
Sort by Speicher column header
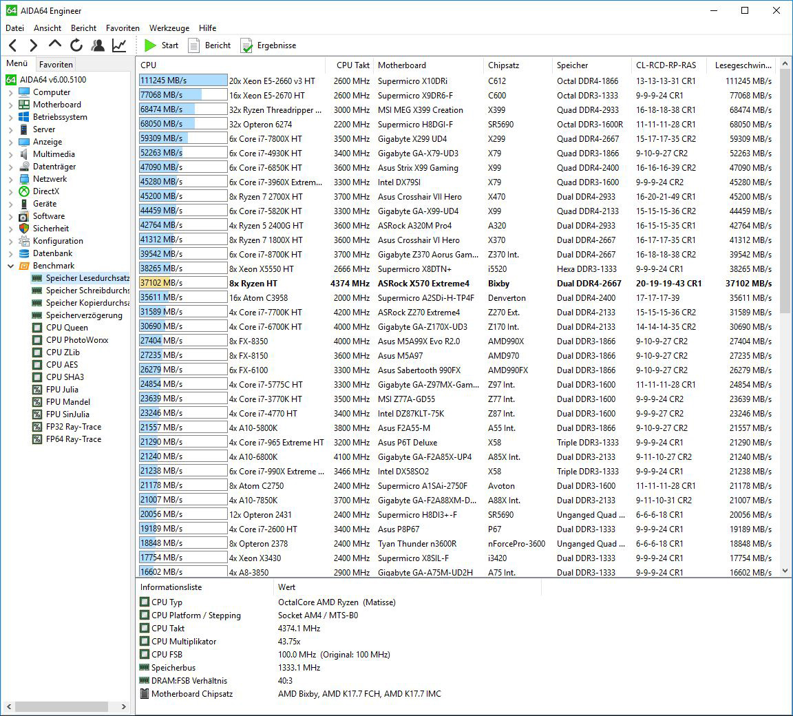click(592, 65)
